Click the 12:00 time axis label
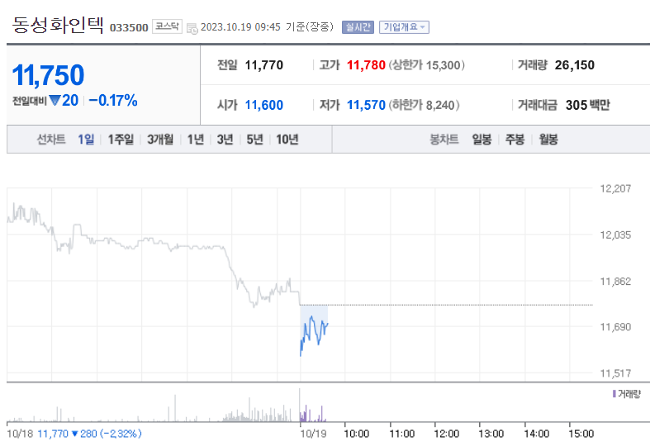Image resolution: width=650 pixels, height=446 pixels. 447,434
